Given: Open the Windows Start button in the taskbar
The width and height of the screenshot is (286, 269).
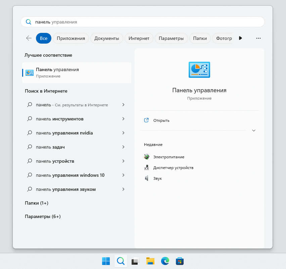Looking at the screenshot, I should tap(106, 261).
